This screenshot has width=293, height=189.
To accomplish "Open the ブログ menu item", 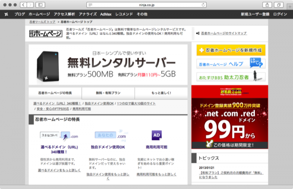I will click(20, 14).
